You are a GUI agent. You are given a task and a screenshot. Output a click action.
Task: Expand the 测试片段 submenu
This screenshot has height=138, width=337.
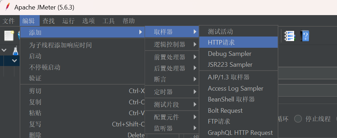point(172,105)
